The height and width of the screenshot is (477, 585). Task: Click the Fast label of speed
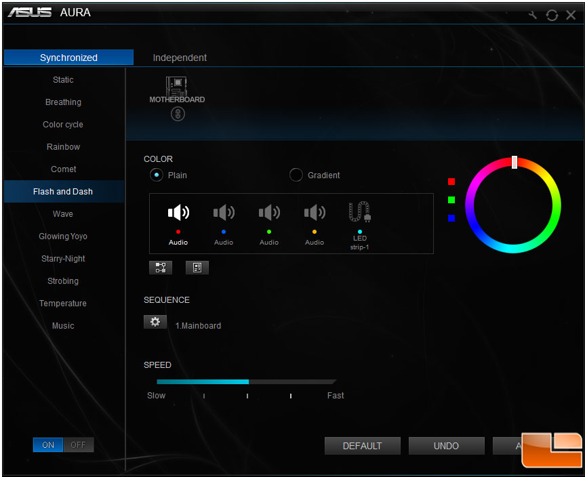336,396
